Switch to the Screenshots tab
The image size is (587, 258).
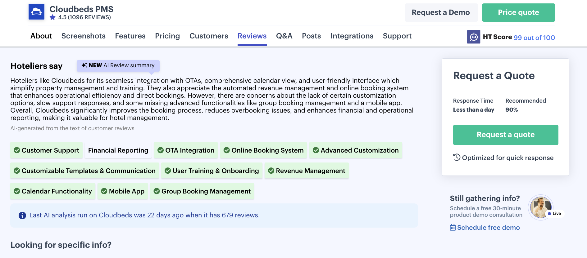[x=84, y=36]
